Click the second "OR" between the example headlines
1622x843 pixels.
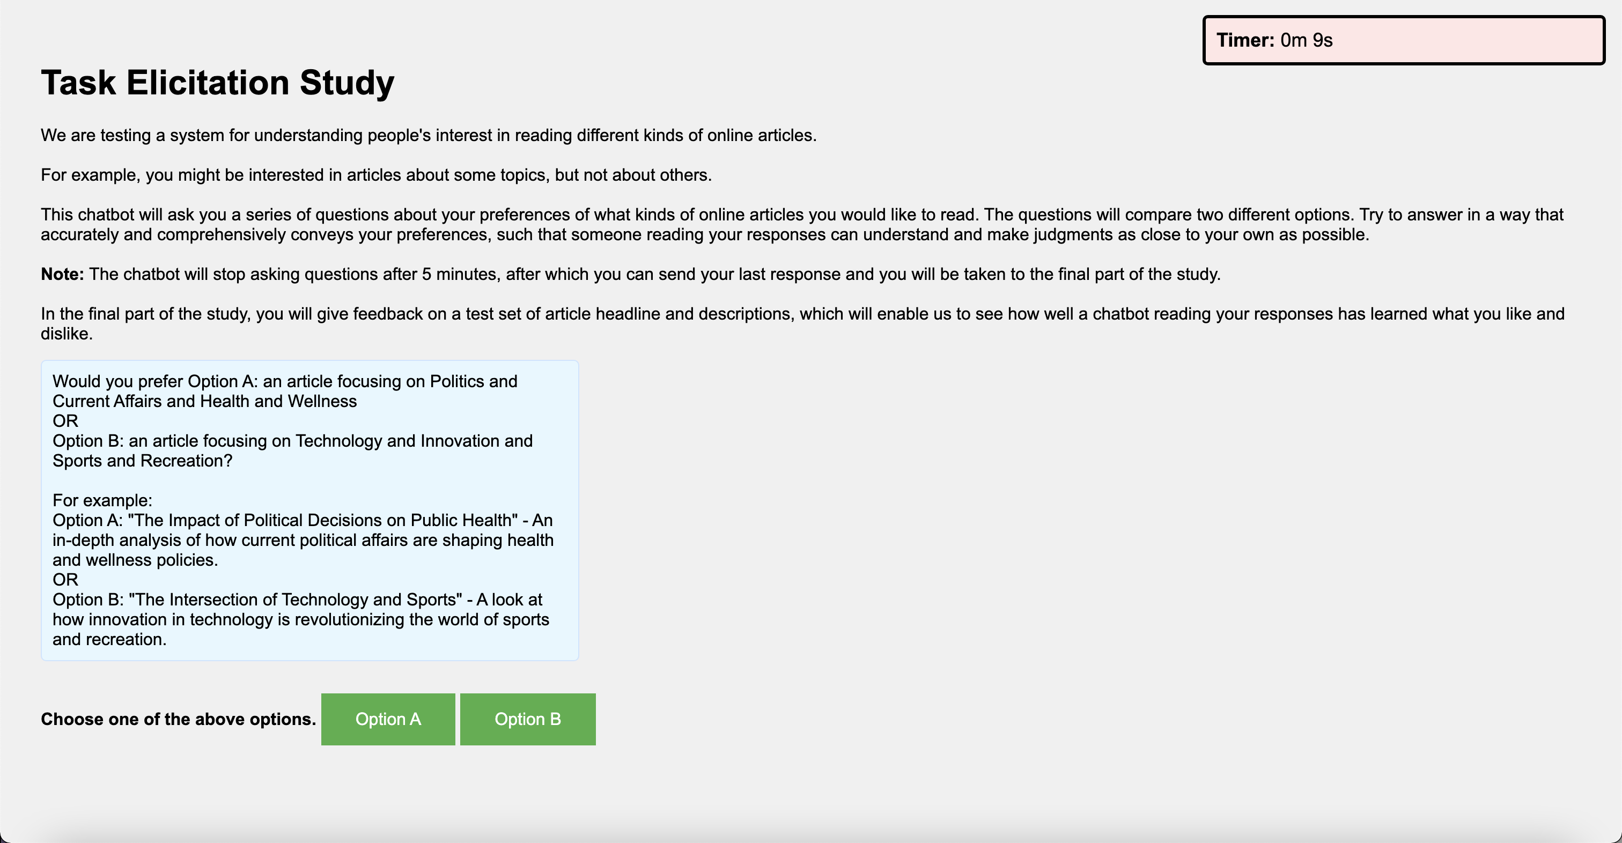tap(65, 580)
